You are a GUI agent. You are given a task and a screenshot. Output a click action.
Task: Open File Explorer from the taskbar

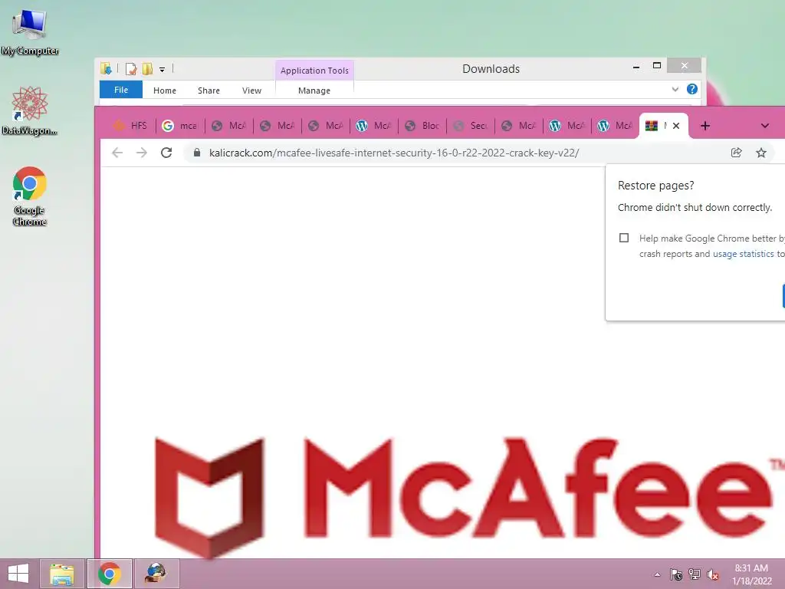pos(61,574)
